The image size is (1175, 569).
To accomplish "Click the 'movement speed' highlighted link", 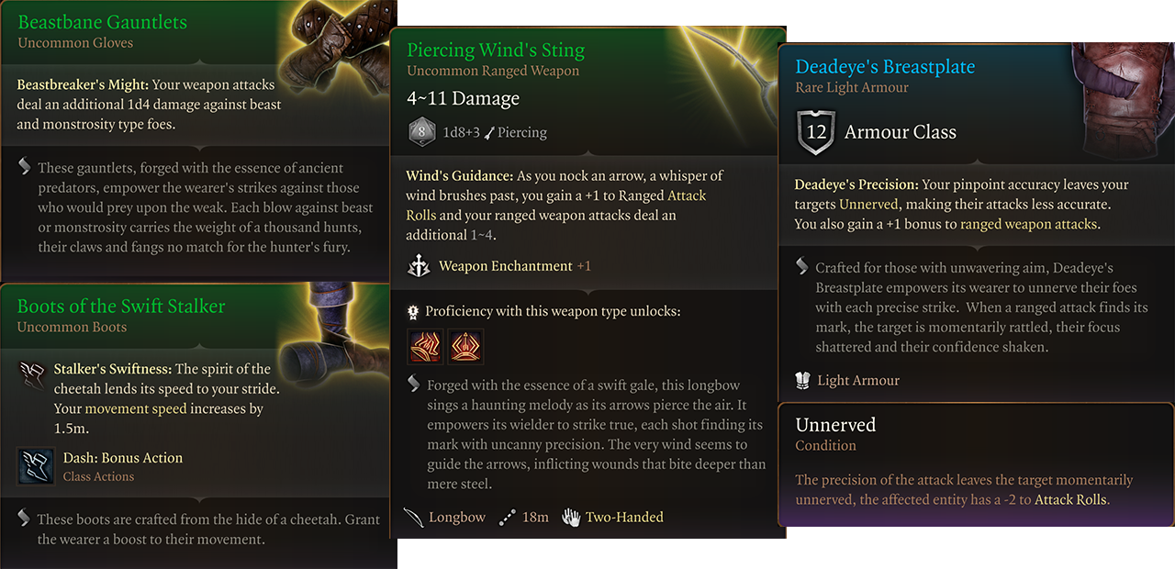I will click(136, 409).
